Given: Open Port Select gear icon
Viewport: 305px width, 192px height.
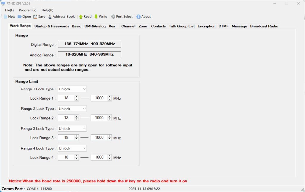Looking at the screenshot, I should pos(113,17).
